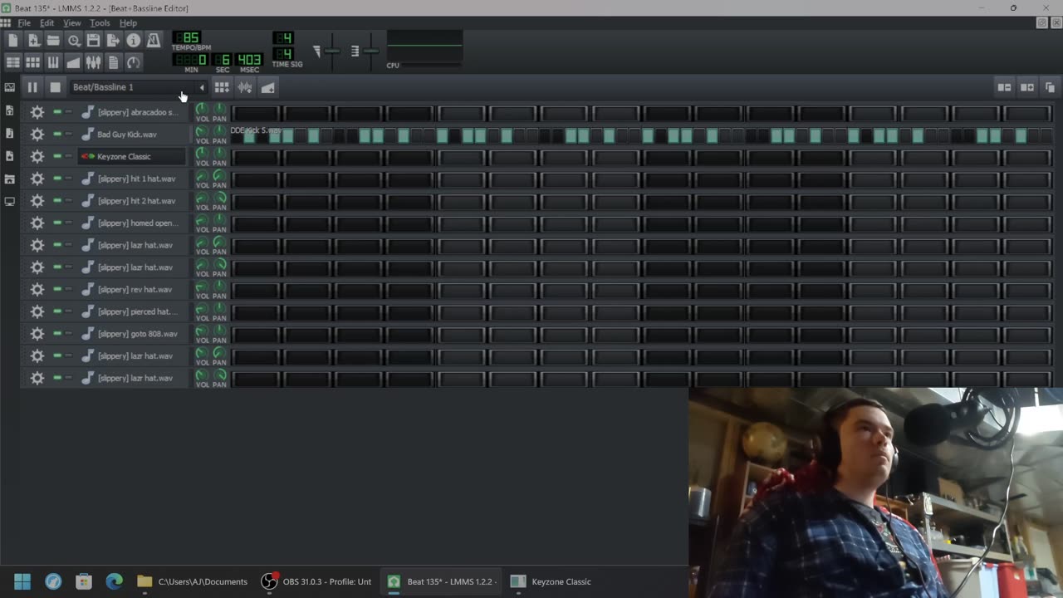Click the add steps icon
The width and height of the screenshot is (1063, 598).
point(1027,87)
